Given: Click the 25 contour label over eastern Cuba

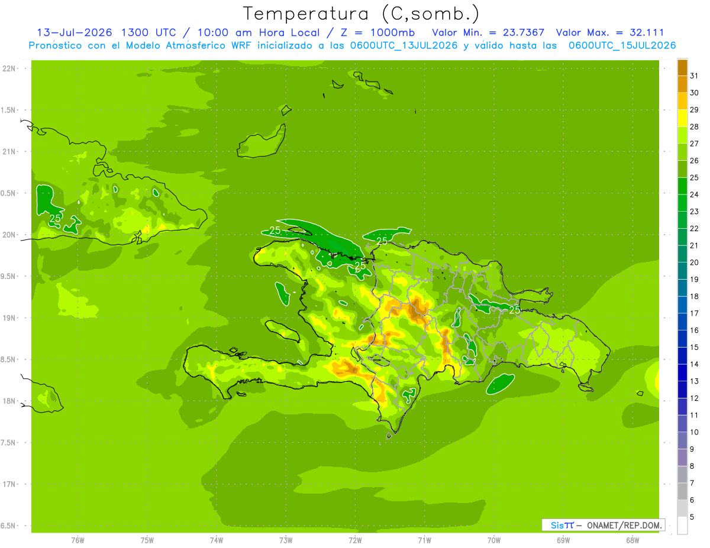Looking at the screenshot, I should point(55,218).
